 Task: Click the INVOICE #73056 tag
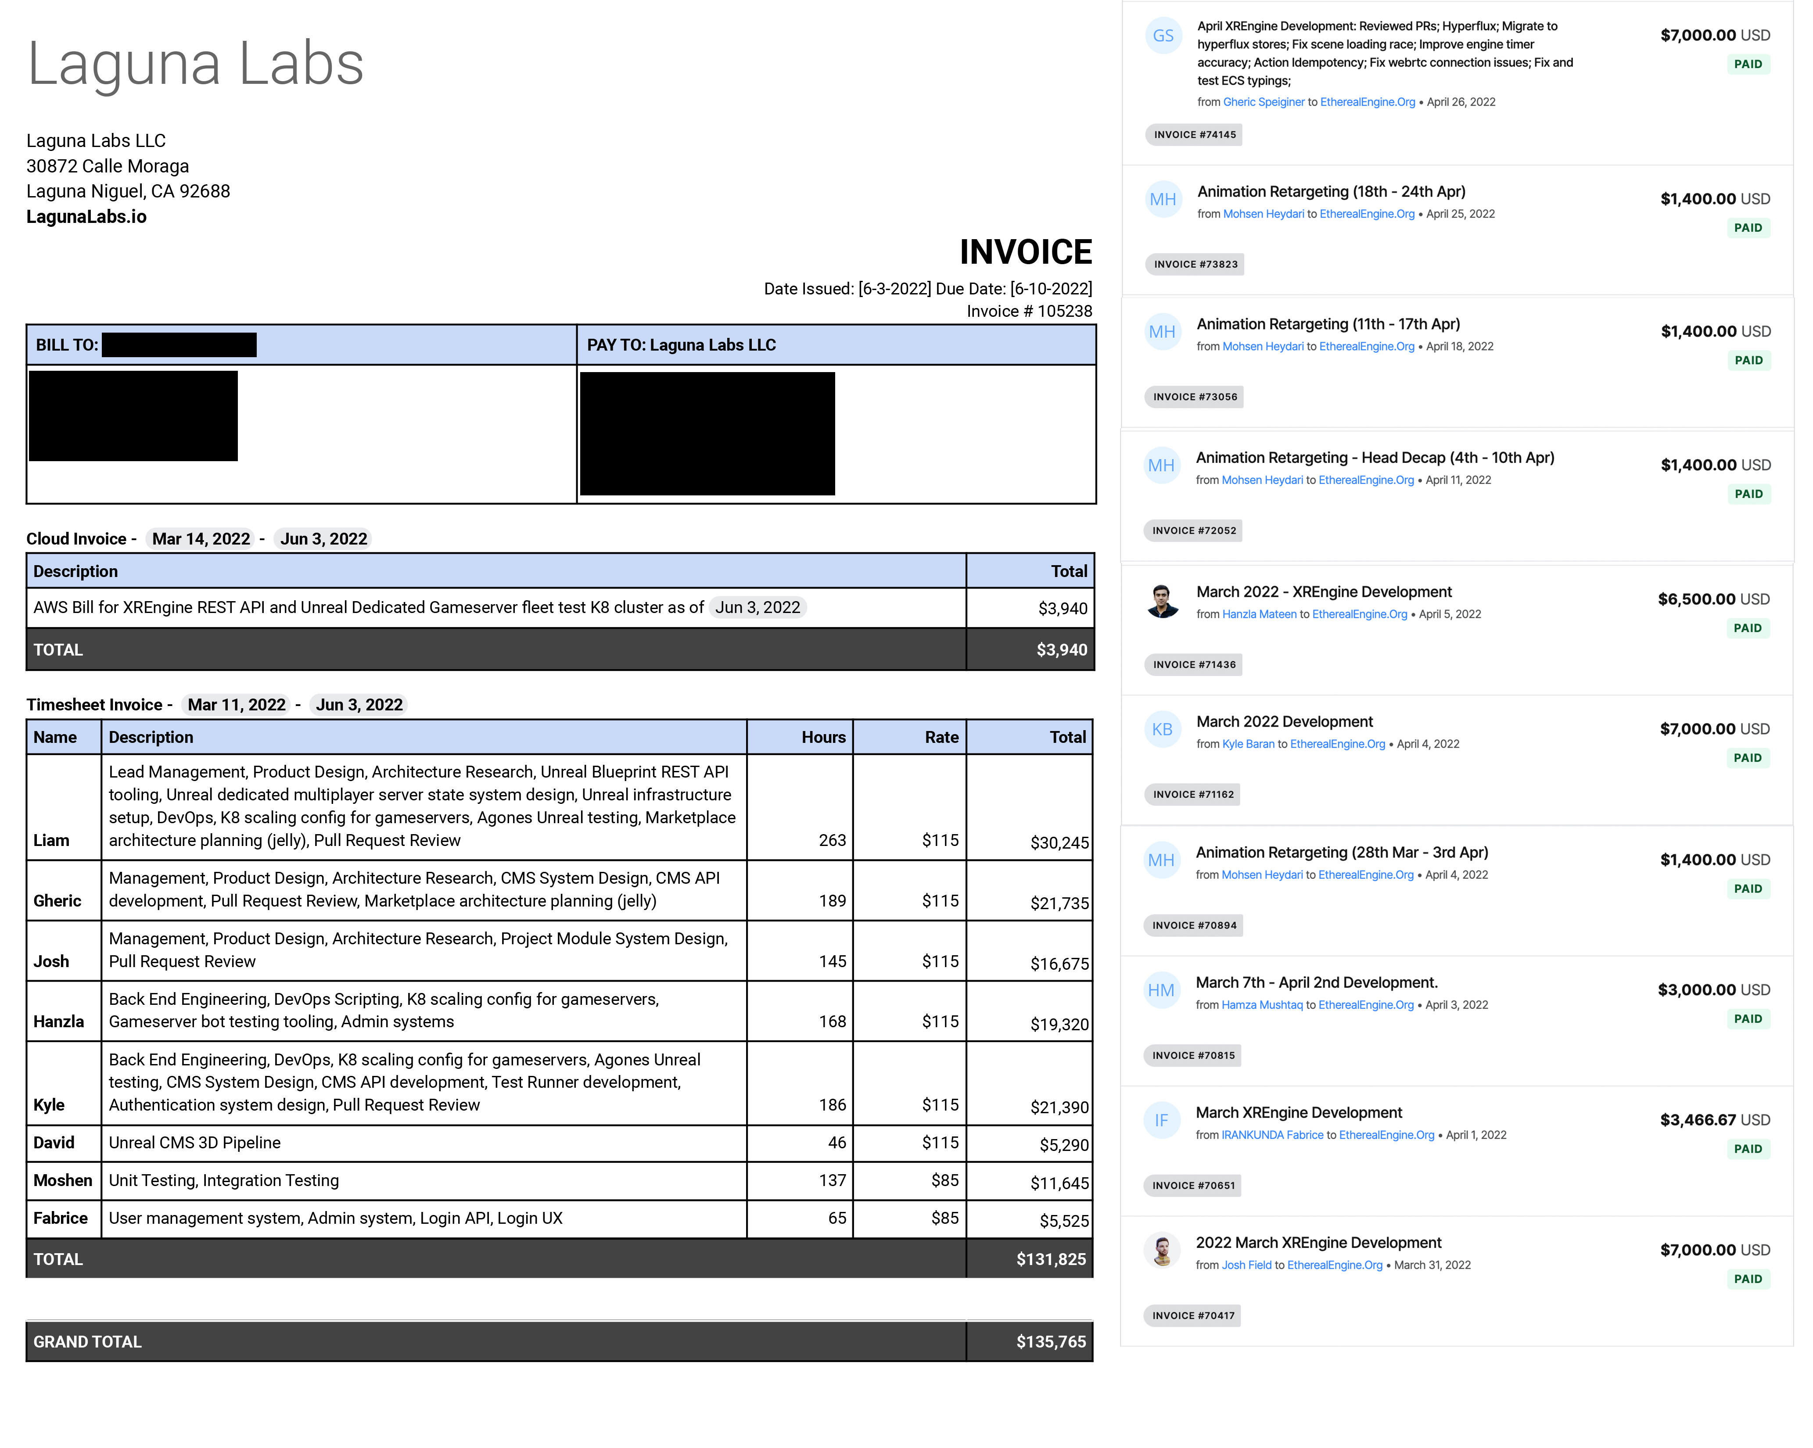1195,398
